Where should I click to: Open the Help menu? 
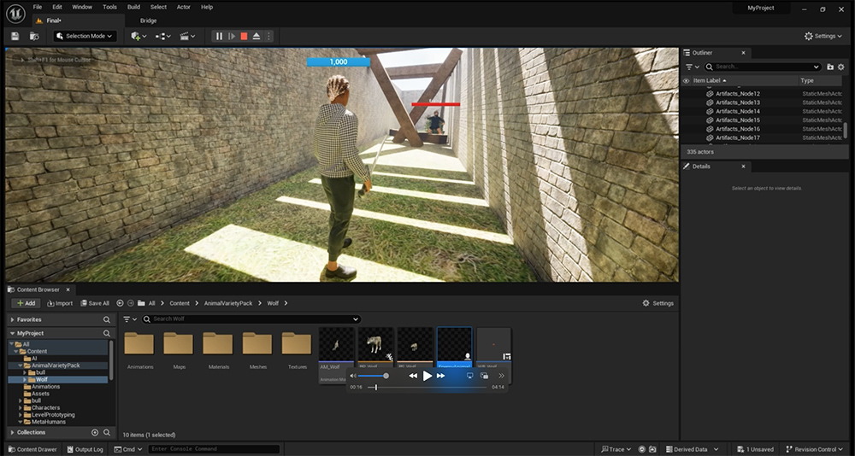pos(207,7)
